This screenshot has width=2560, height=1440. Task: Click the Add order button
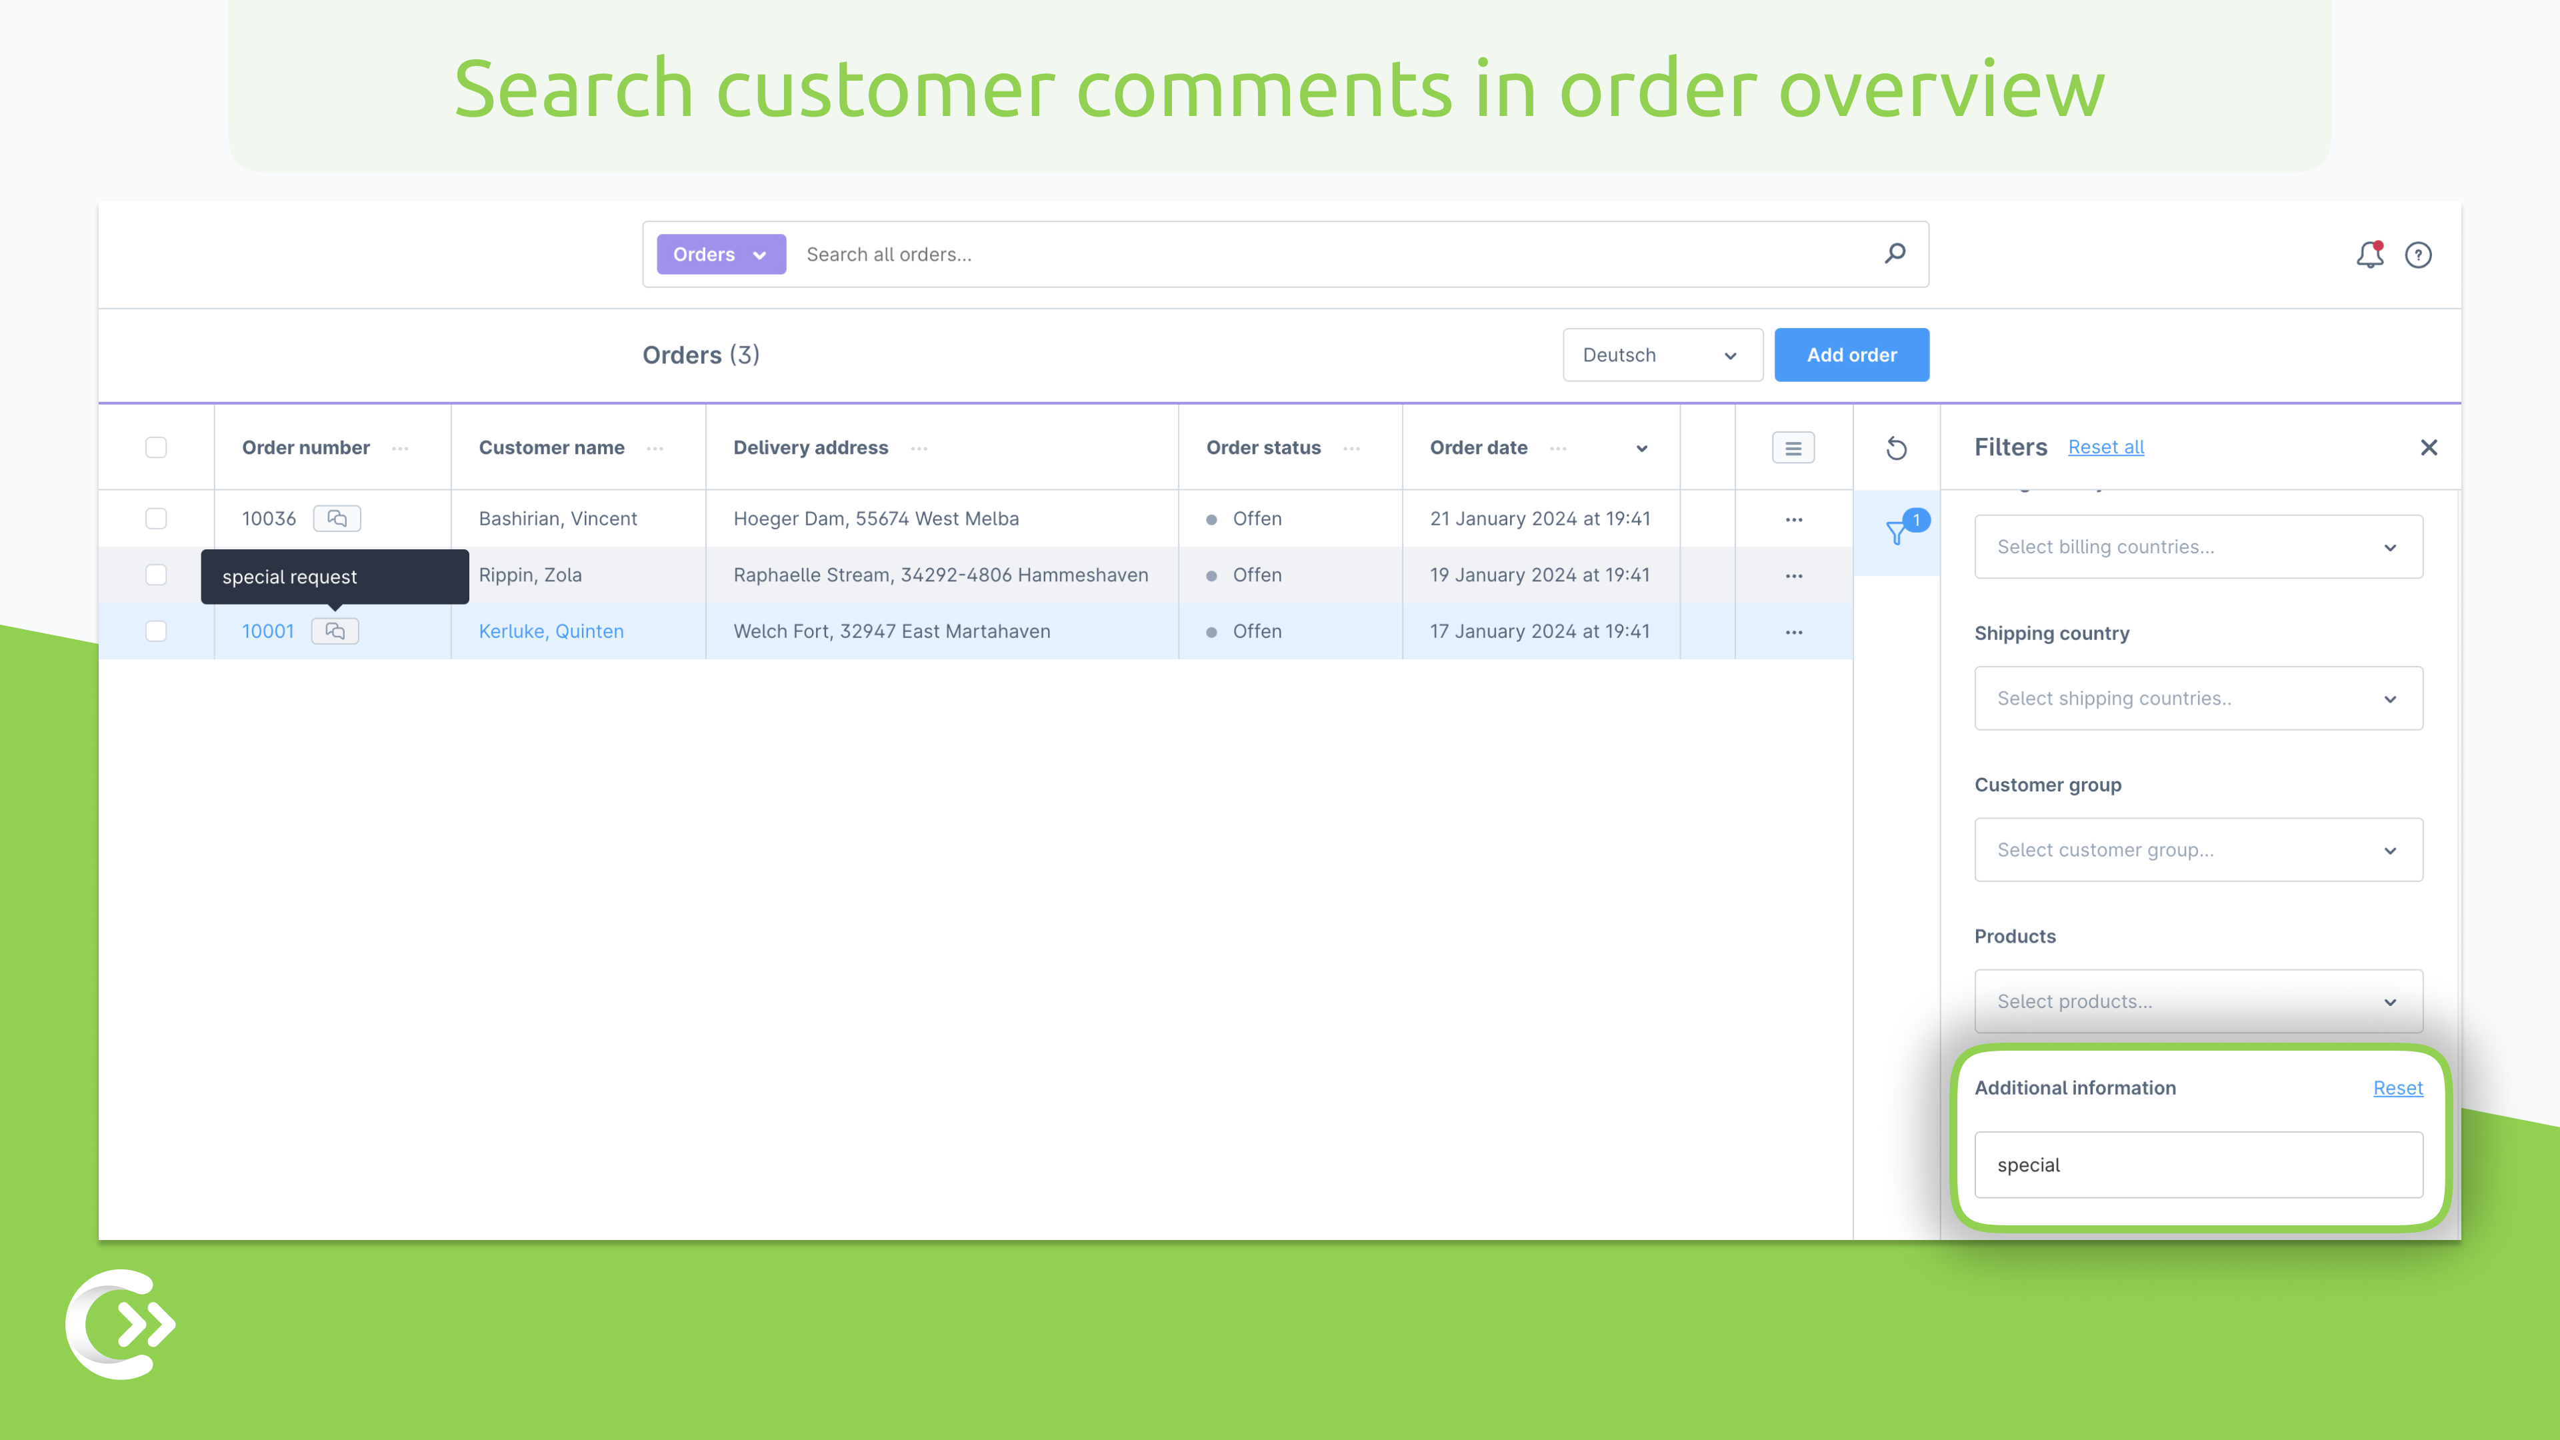point(1851,353)
